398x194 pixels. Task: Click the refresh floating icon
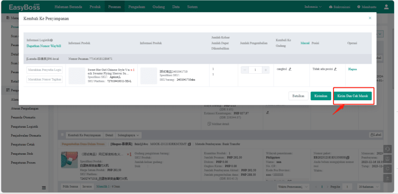[x=387, y=168]
